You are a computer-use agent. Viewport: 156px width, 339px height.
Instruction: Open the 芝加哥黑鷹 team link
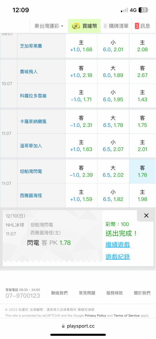(31, 46)
